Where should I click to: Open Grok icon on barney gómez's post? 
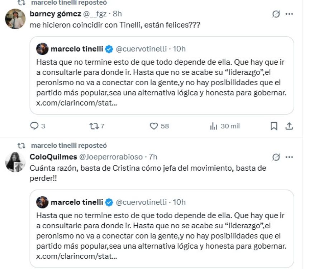tap(276, 14)
